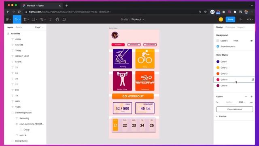This screenshot has width=259, height=146.
Task: Open the Page 1 dropdown
Action: point(39,27)
